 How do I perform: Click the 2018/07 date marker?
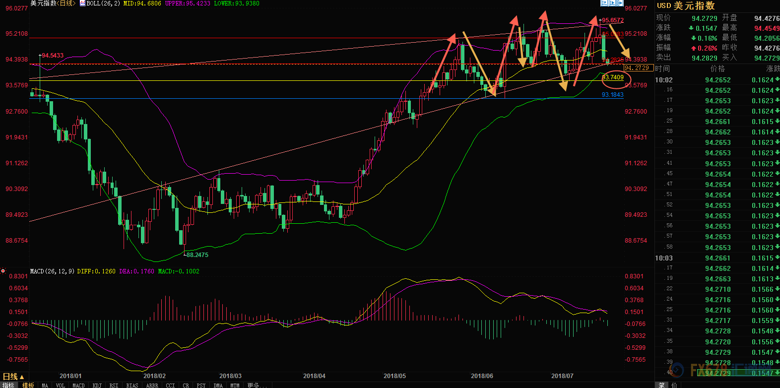coord(562,376)
